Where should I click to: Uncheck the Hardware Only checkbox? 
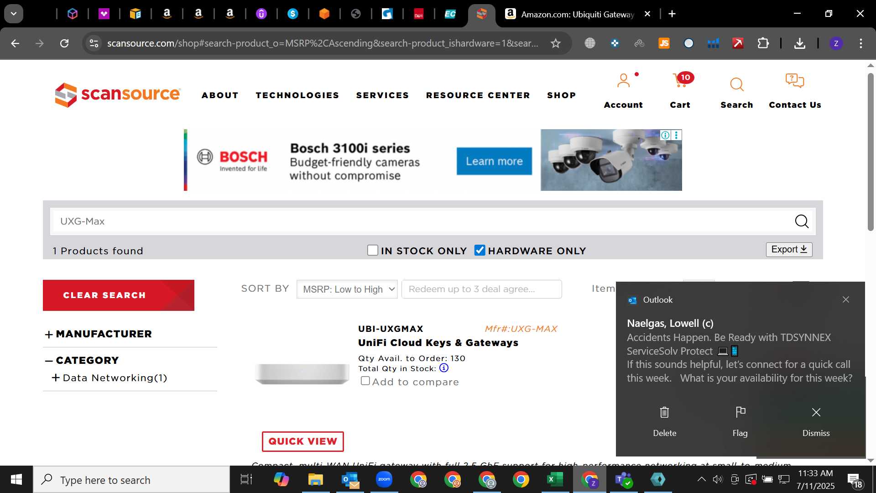click(480, 250)
